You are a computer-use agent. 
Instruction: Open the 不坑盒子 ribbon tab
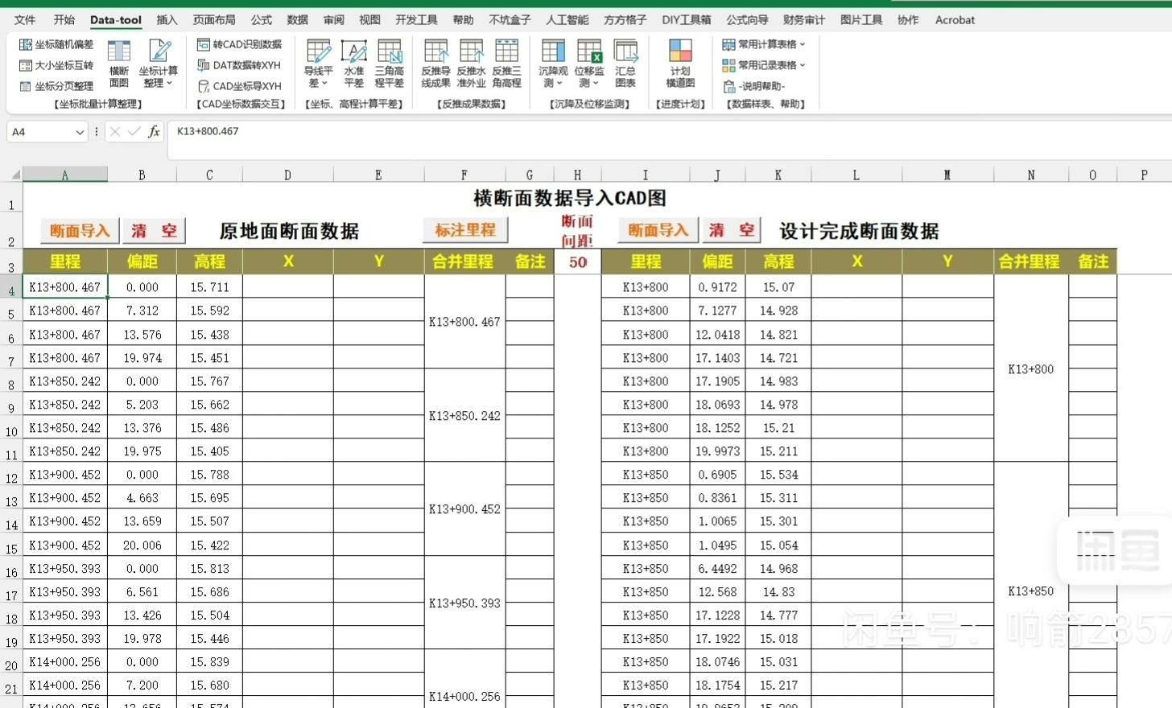pyautogui.click(x=510, y=19)
